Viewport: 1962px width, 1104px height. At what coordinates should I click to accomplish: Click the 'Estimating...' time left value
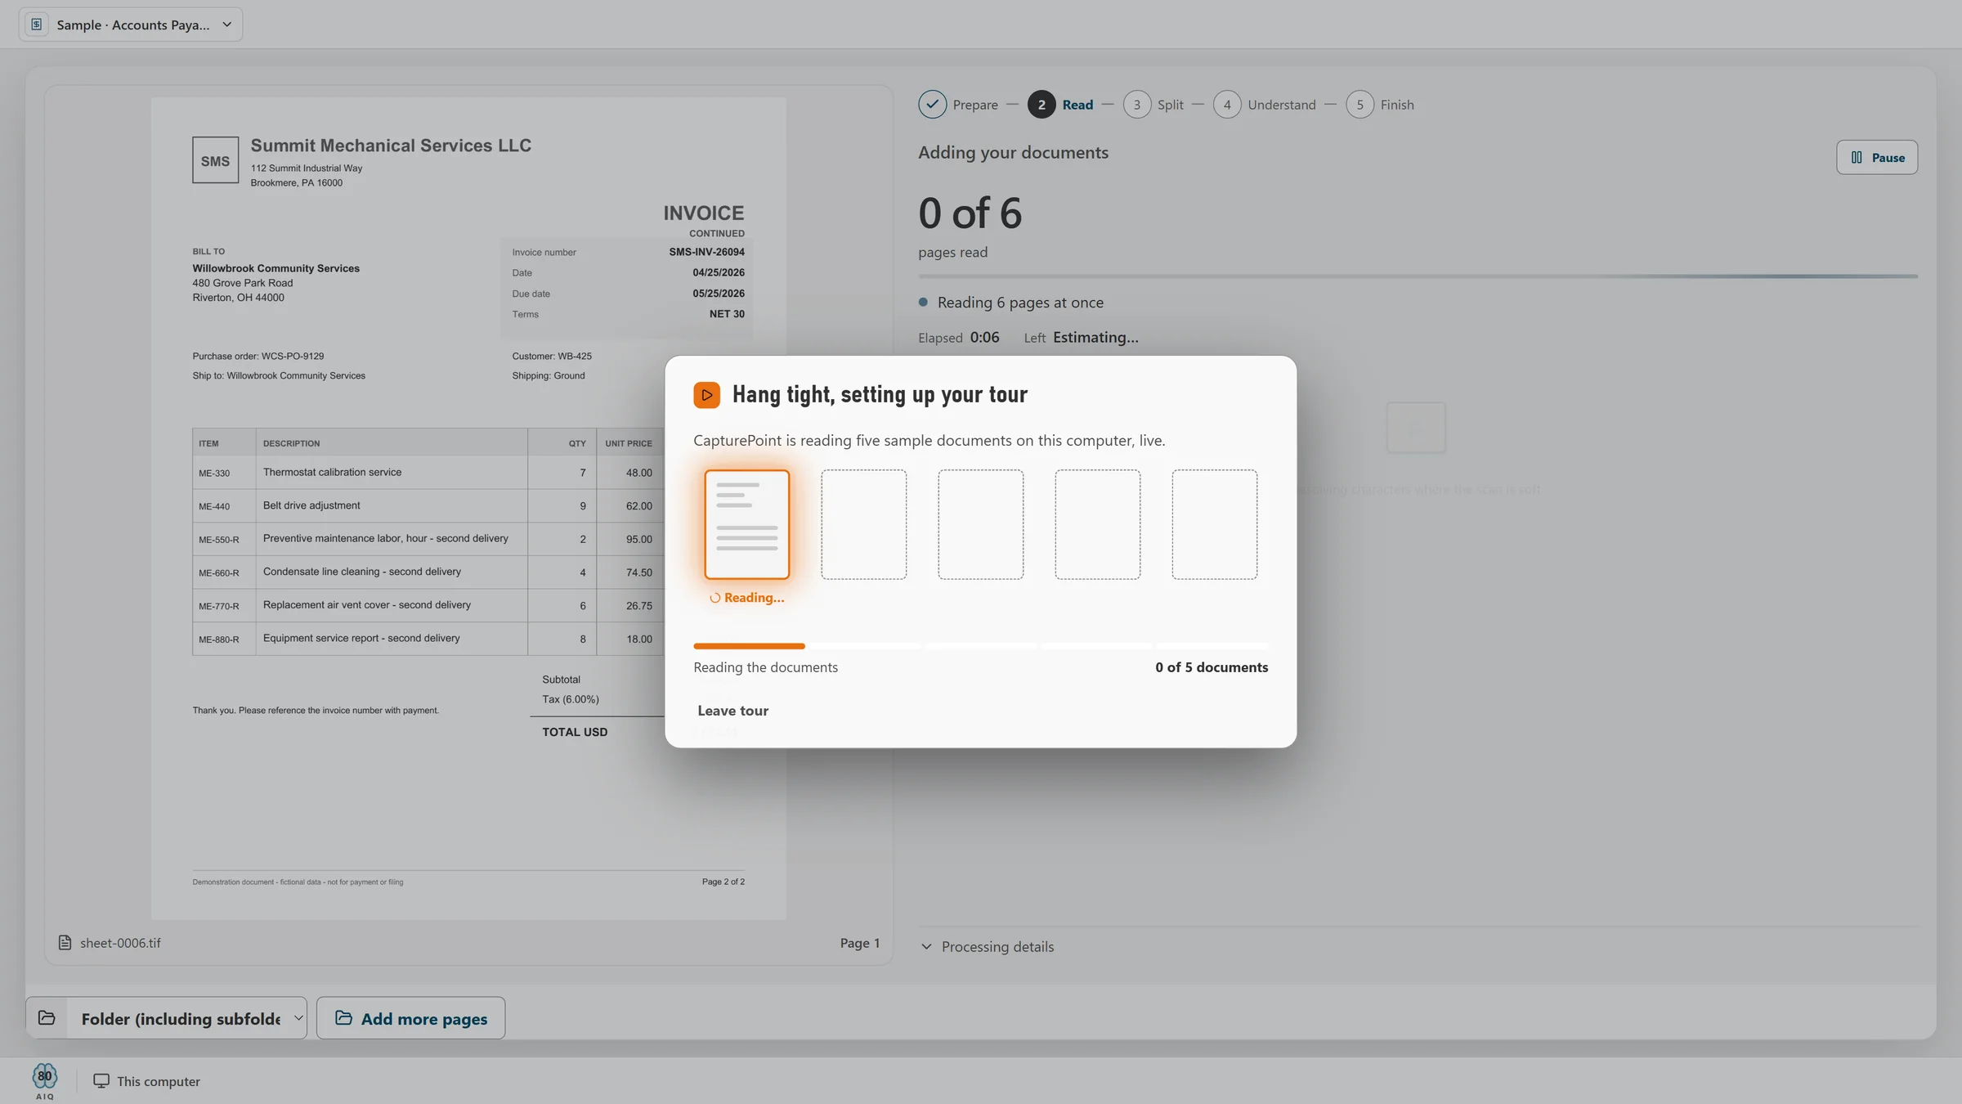(1095, 337)
